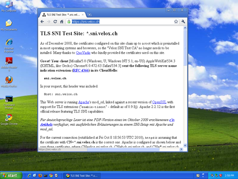Click the horizontal scrollbar right arrow
The image size is (238, 179).
(181, 149)
